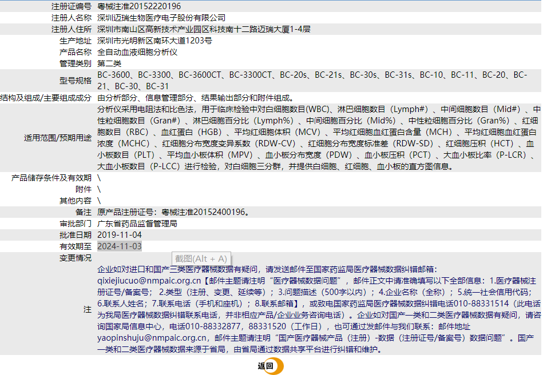Click product name 全自动血液细胞分析仪
The width and height of the screenshot is (543, 375).
(x=137, y=52)
